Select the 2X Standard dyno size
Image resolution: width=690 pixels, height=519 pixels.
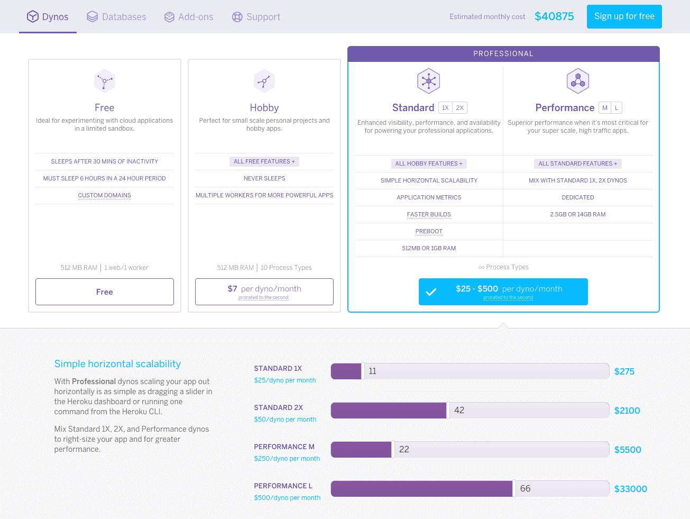coord(461,107)
